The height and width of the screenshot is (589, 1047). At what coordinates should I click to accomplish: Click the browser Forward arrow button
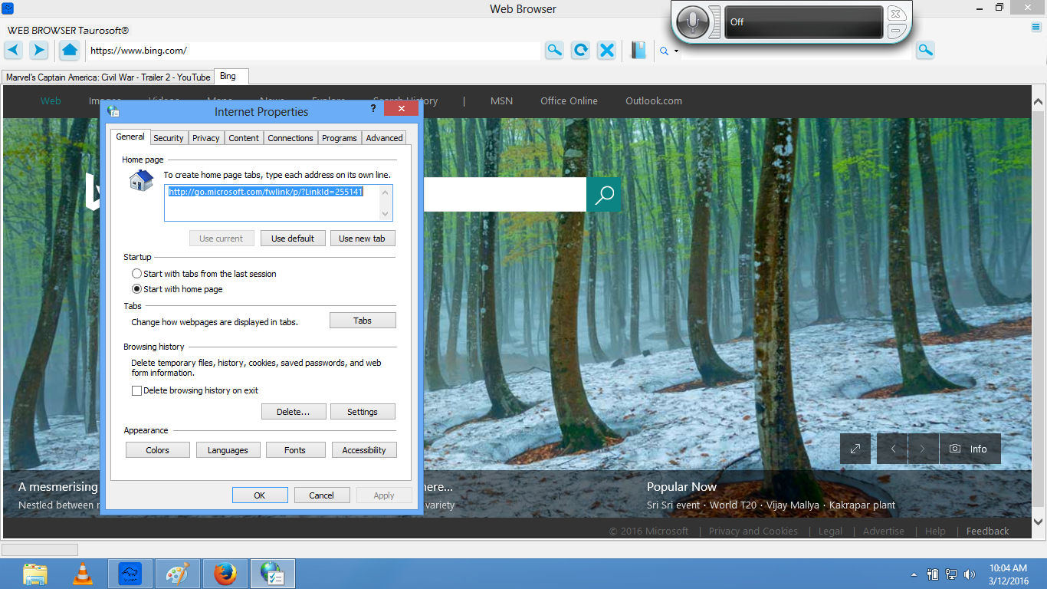tap(38, 51)
